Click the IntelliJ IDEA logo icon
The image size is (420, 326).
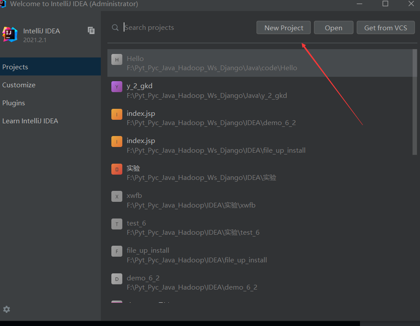tap(10, 35)
